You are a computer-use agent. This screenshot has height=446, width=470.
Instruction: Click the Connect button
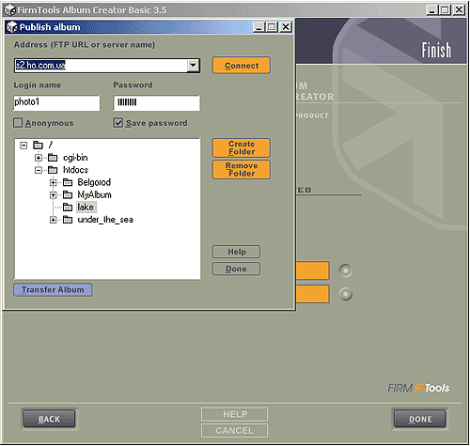coord(242,66)
